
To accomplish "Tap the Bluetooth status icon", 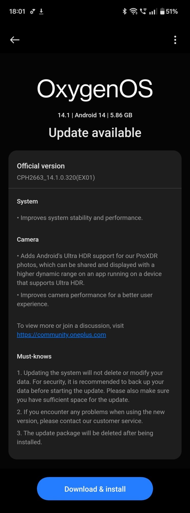I will pos(125,11).
